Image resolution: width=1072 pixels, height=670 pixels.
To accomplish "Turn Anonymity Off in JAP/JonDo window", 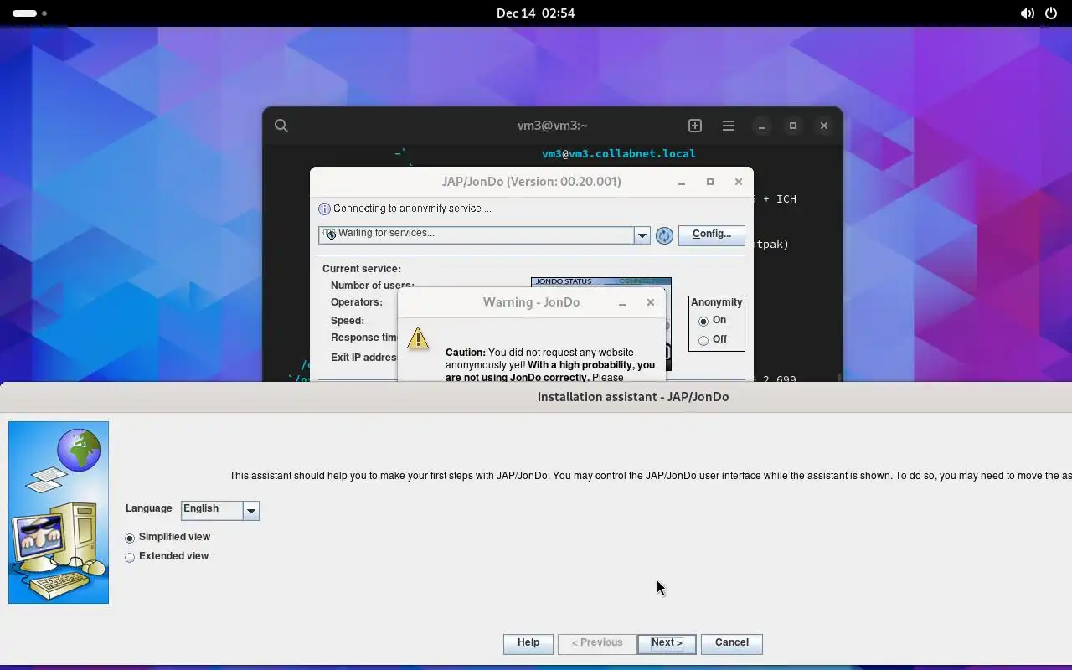I will [703, 340].
